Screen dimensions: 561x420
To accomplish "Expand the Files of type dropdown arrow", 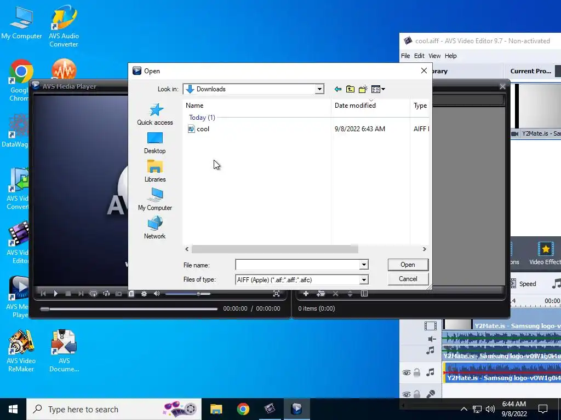I will tap(364, 279).
